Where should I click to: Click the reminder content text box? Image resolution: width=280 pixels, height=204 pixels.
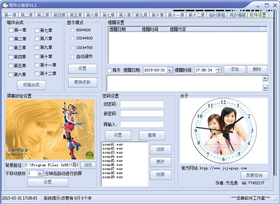coord(184,83)
